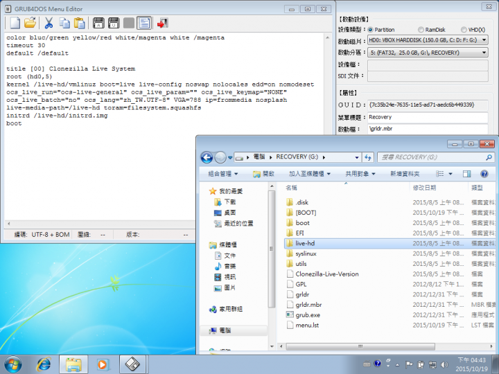Click the menu title field containing Recovery

click(428, 117)
